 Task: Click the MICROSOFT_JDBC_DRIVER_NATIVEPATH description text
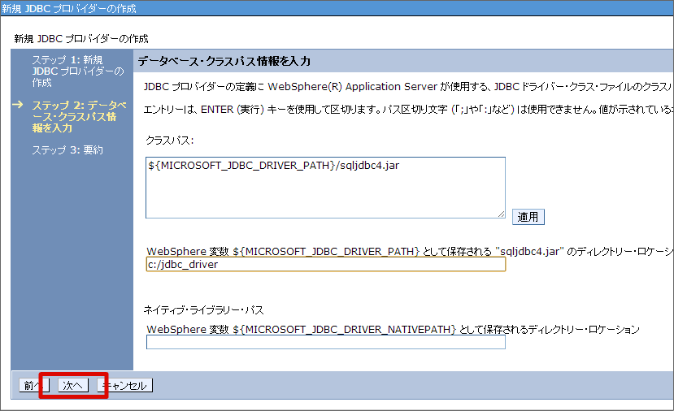393,330
